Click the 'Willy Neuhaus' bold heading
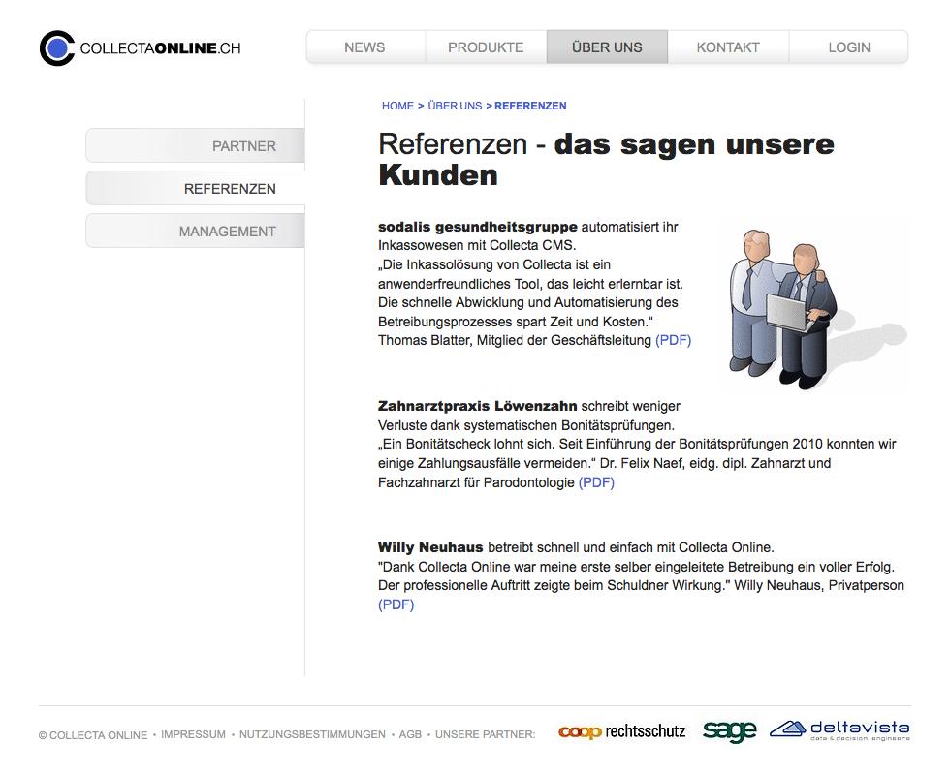Image resolution: width=950 pixels, height=775 pixels. coord(430,547)
